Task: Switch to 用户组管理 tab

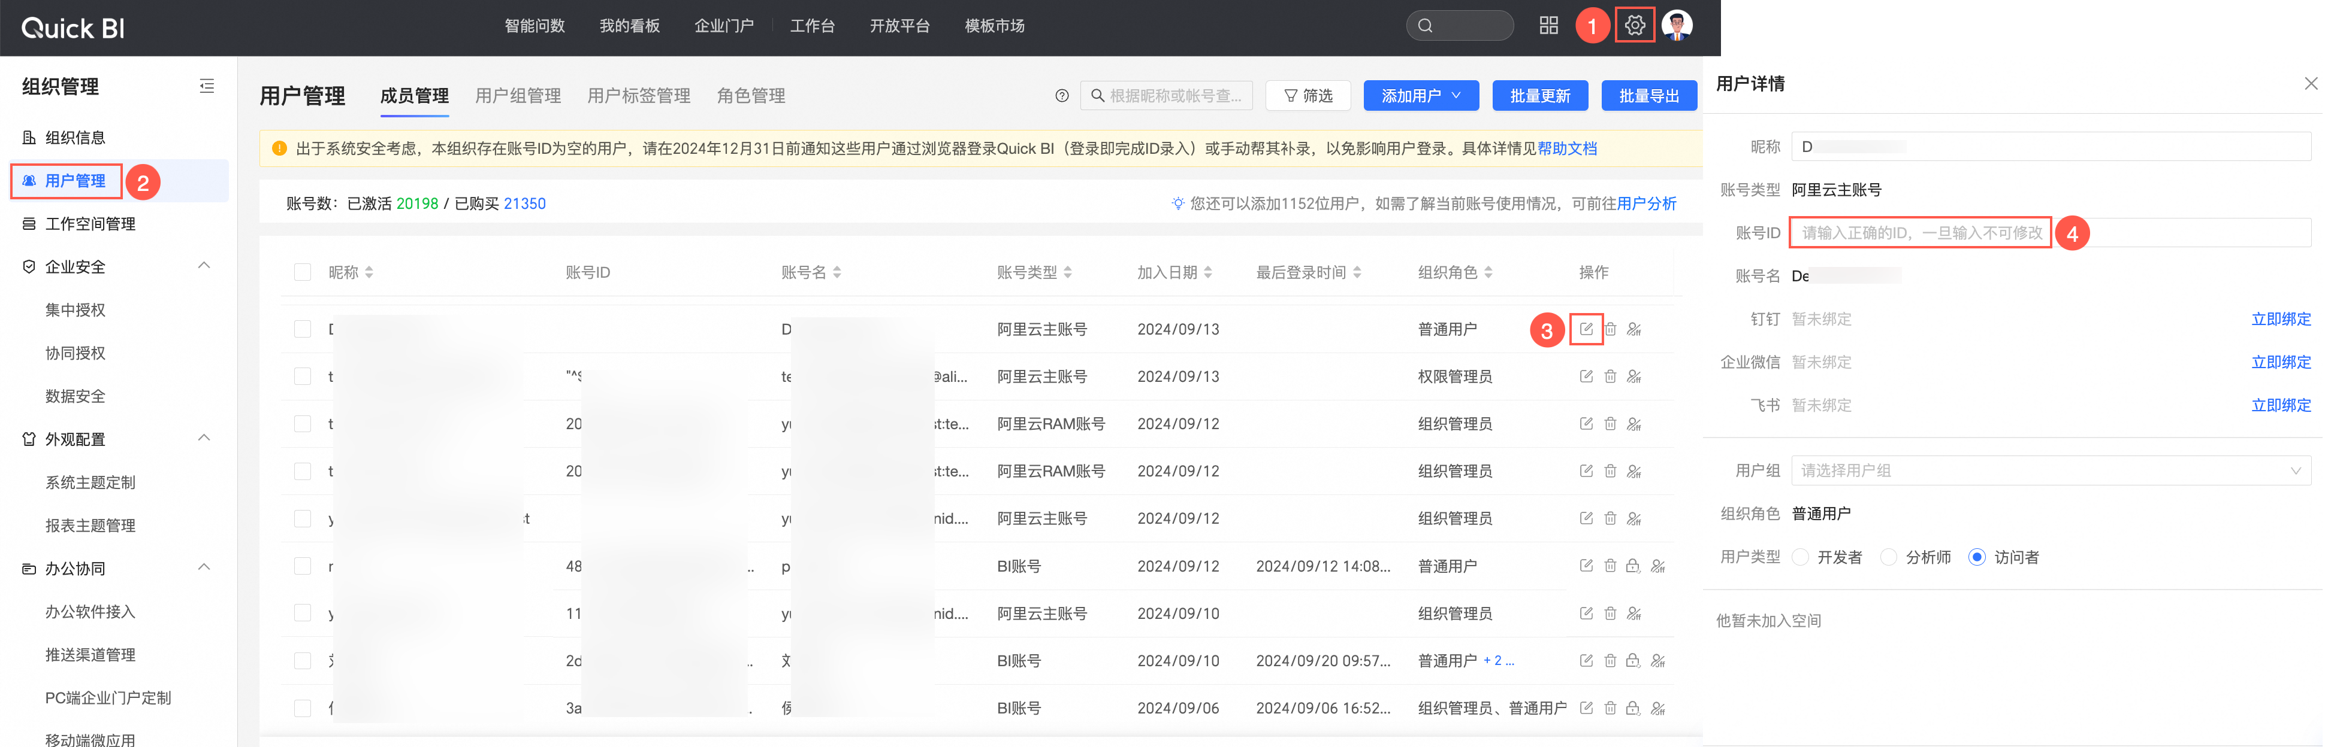Action: click(x=518, y=96)
